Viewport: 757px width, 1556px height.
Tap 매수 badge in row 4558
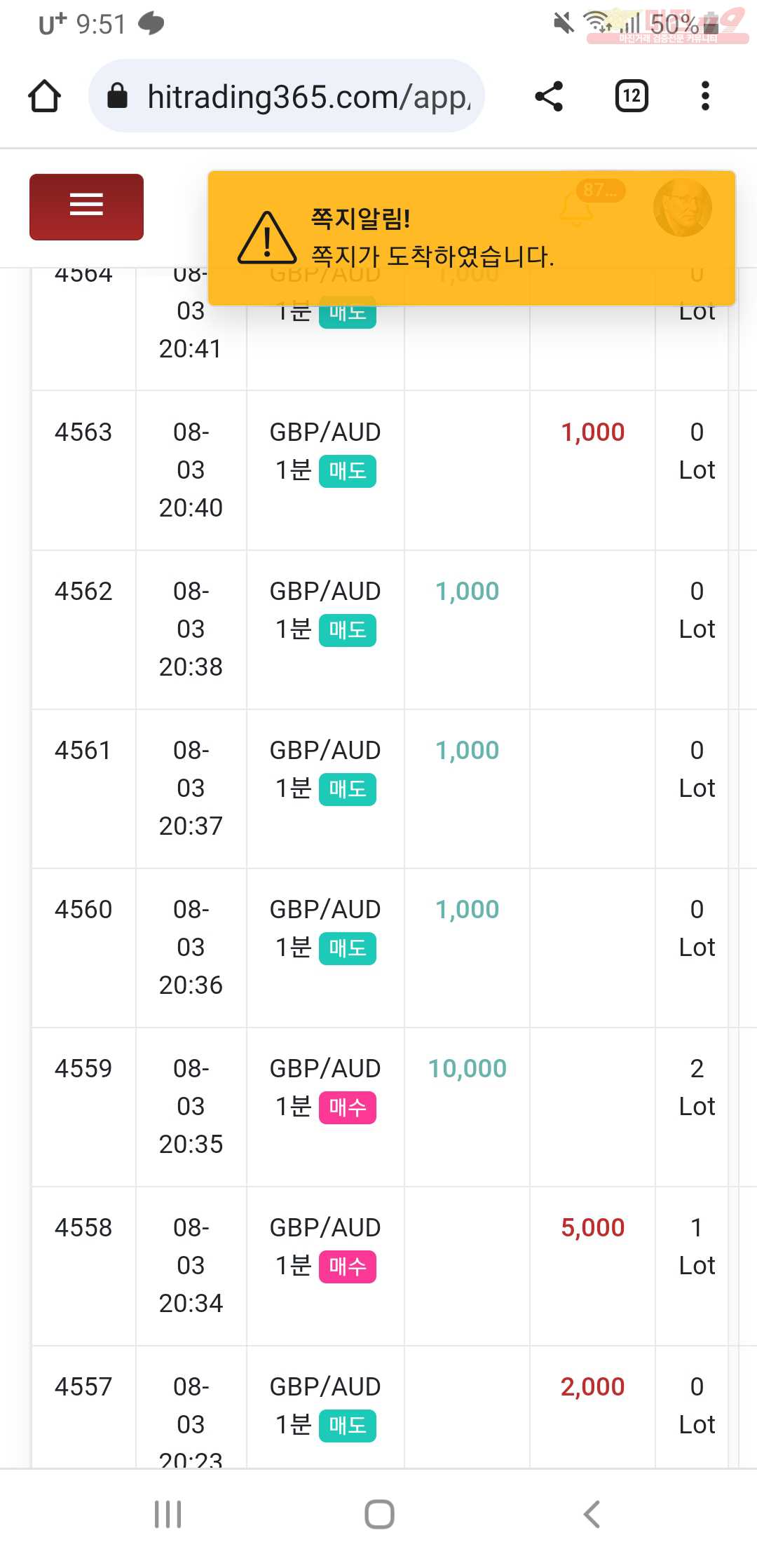[x=348, y=1267]
